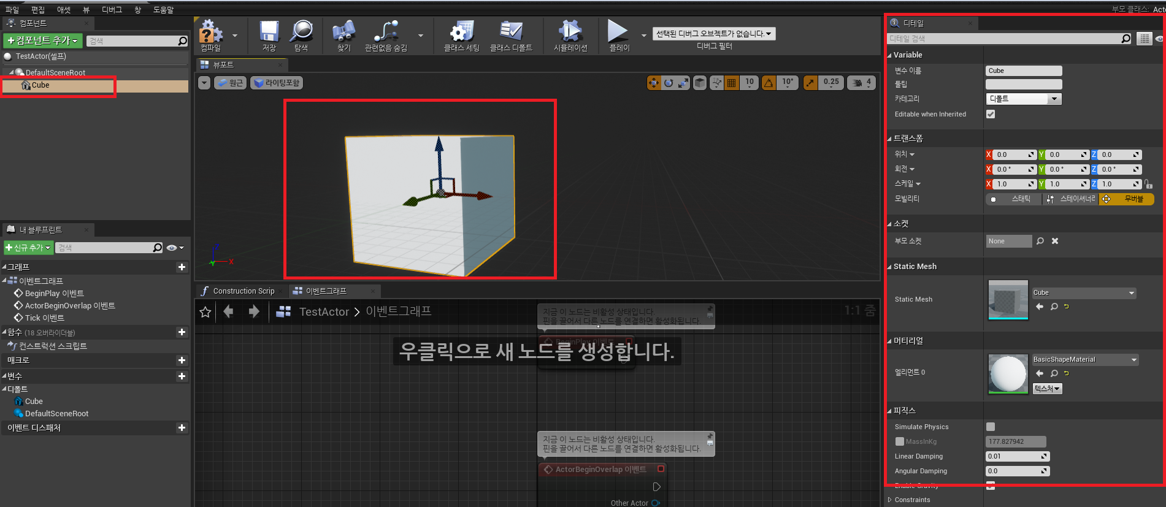
Task: Open the 디버그 menu
Action: click(x=112, y=10)
